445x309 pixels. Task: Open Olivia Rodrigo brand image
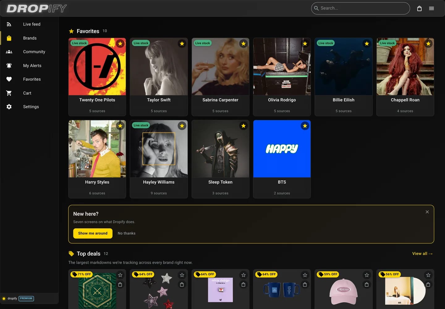282,67
